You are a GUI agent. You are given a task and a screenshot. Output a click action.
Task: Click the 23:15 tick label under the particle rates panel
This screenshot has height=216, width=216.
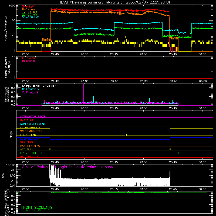(x=114, y=81)
